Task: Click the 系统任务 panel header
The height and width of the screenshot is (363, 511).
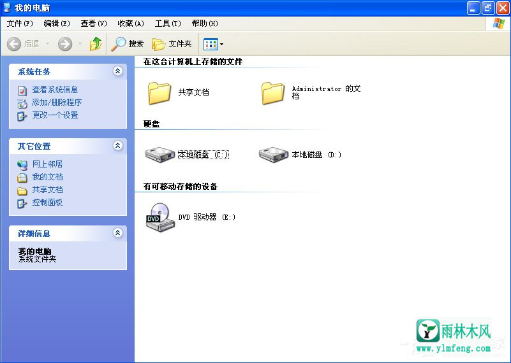Action: point(68,72)
